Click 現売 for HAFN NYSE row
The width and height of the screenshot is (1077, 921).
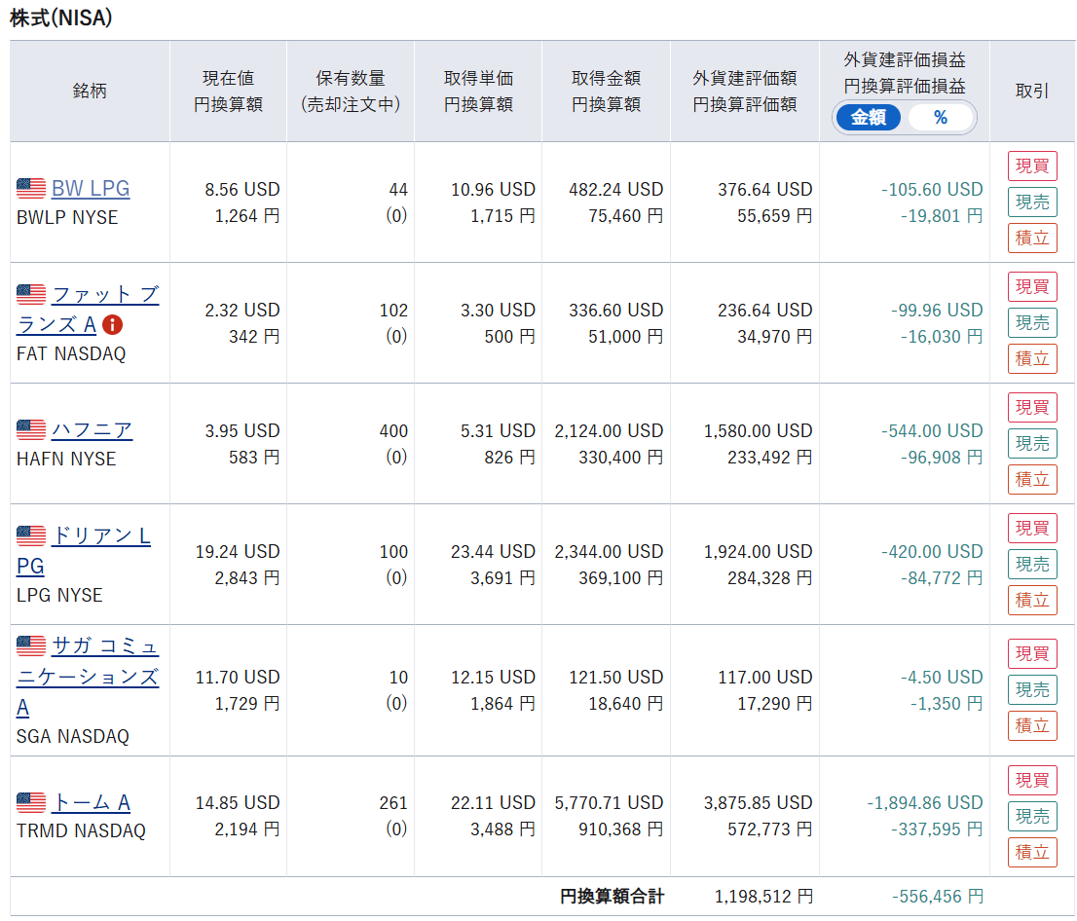(1032, 444)
